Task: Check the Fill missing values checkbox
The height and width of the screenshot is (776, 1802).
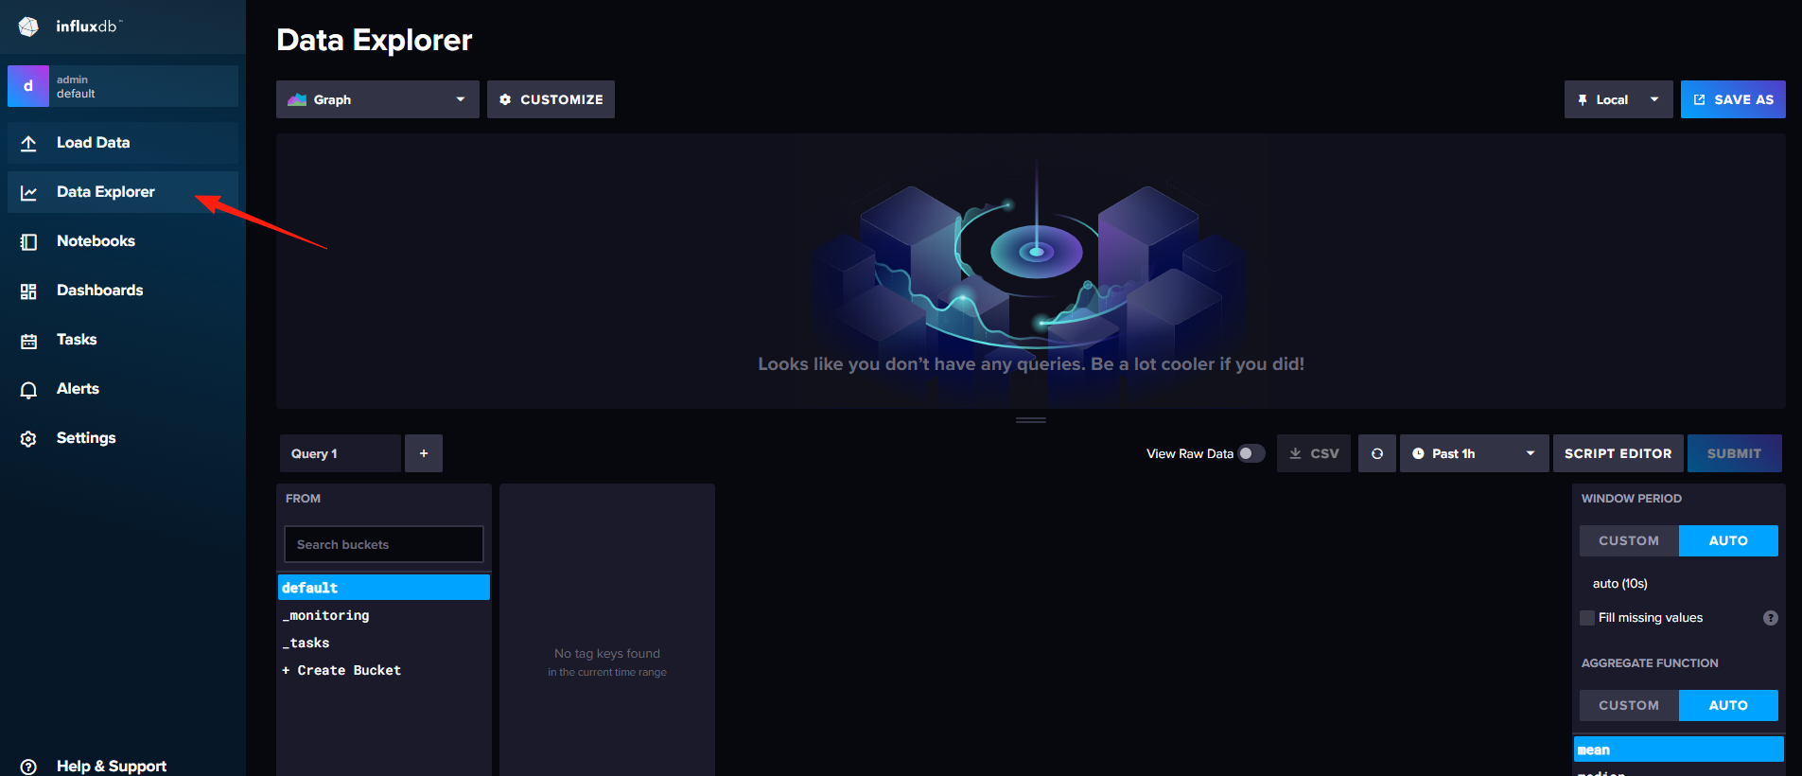Action: 1587,618
